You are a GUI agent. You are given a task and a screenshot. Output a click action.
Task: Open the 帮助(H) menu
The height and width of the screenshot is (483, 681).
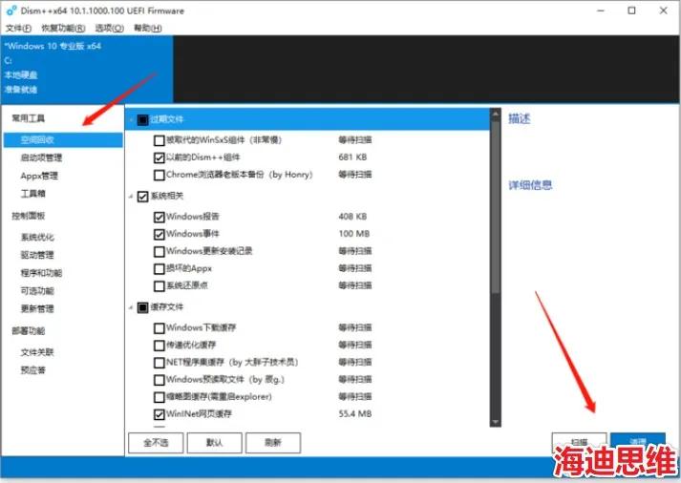click(148, 29)
